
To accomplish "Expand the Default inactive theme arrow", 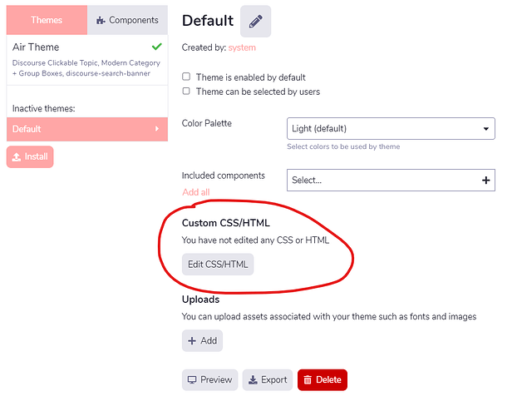I will point(157,129).
